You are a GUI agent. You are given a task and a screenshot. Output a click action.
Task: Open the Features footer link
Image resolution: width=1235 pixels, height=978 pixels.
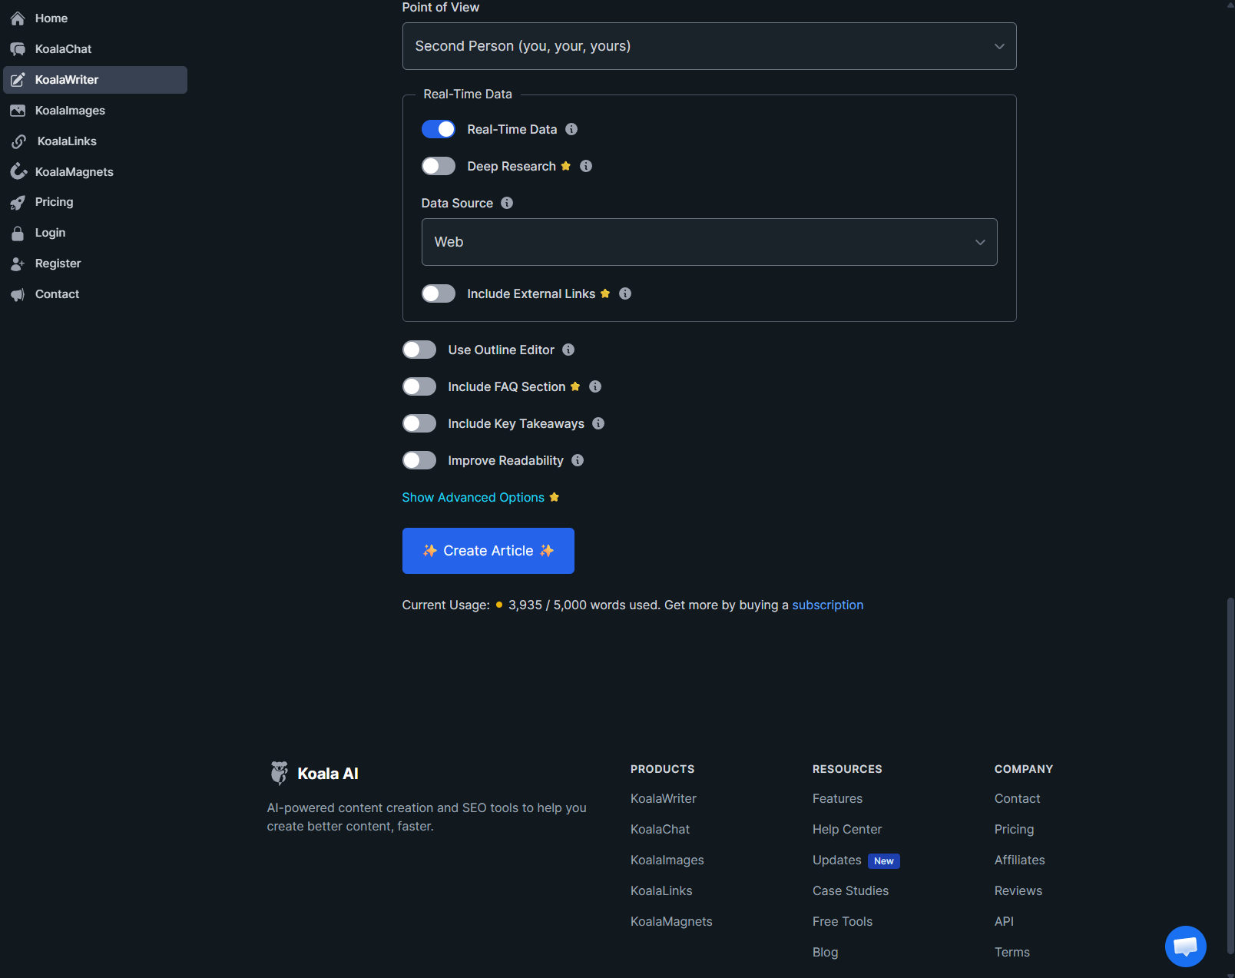(838, 798)
